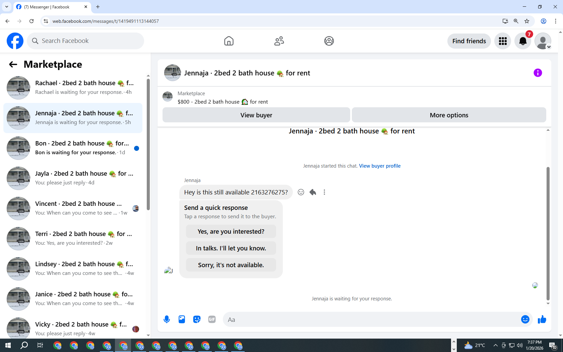563x352 pixels.
Task: Open more options for Jennaja's message
Action: [324, 192]
